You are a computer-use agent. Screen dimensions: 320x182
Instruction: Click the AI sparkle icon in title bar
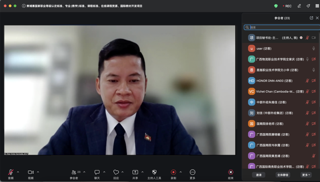tap(308, 6)
